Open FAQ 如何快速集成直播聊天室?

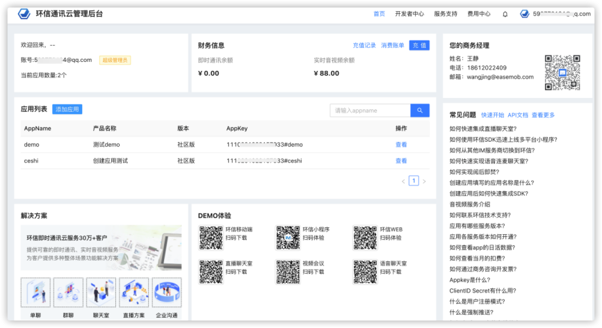coord(483,129)
